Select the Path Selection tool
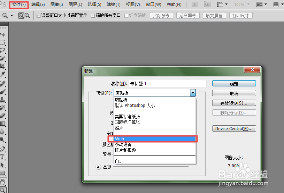This screenshot has height=193, width=284. (2, 165)
